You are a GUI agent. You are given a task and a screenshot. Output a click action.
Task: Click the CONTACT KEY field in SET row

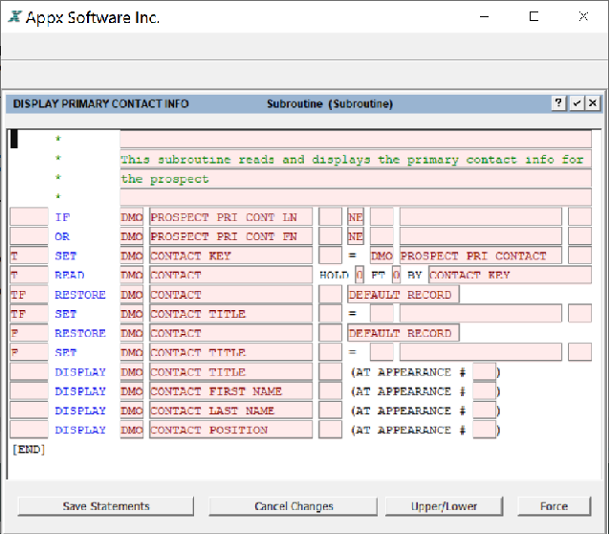[230, 256]
